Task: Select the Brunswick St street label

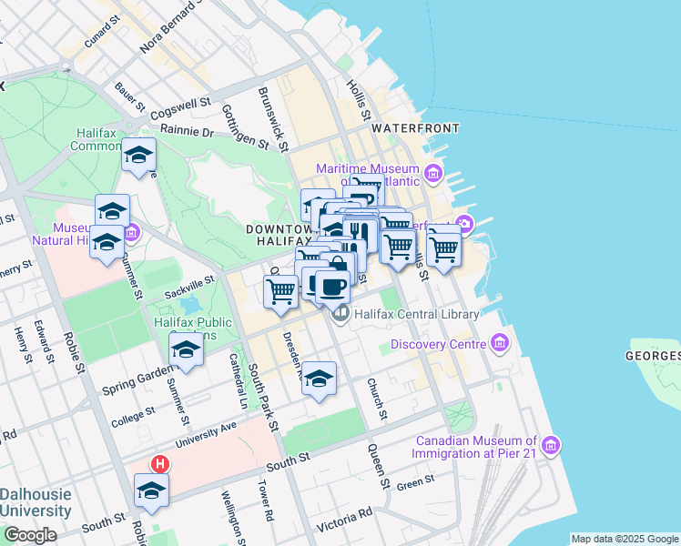Action: pyautogui.click(x=273, y=120)
